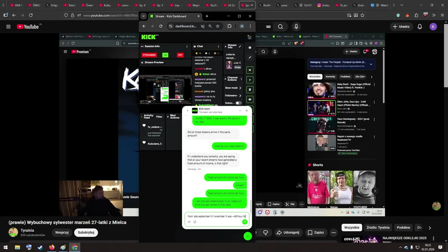Toggle the Subscribers-only chat switch

click(x=238, y=103)
